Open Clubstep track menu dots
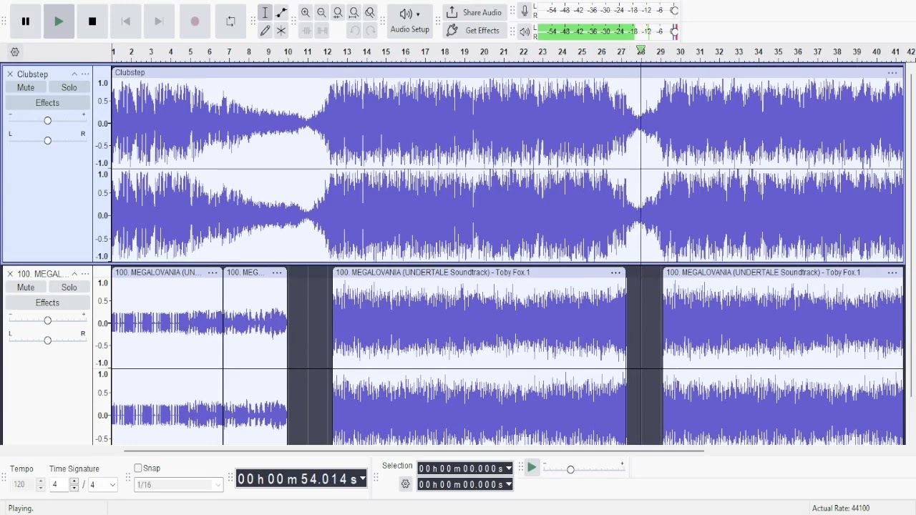Image resolution: width=916 pixels, height=515 pixels. (85, 74)
